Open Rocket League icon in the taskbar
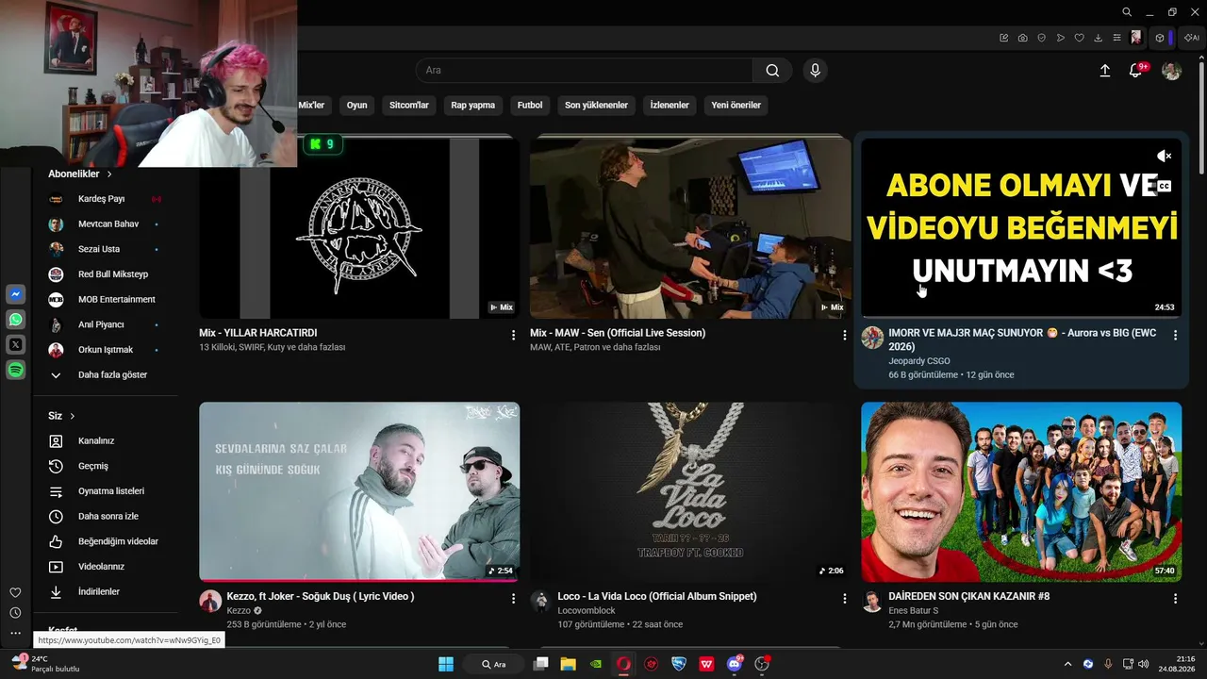The width and height of the screenshot is (1207, 679). click(679, 664)
